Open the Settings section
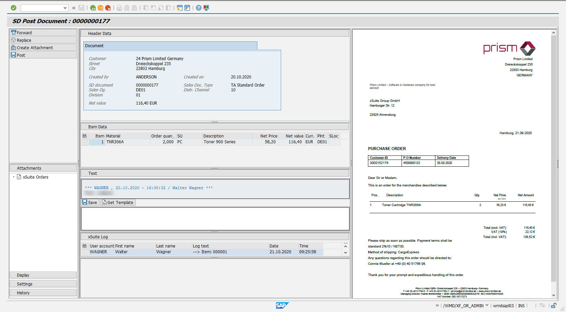Viewport: 566px width, 312px height. [x=43, y=284]
